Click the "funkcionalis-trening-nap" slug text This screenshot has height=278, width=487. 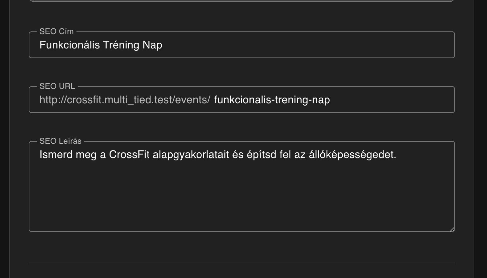coord(272,100)
